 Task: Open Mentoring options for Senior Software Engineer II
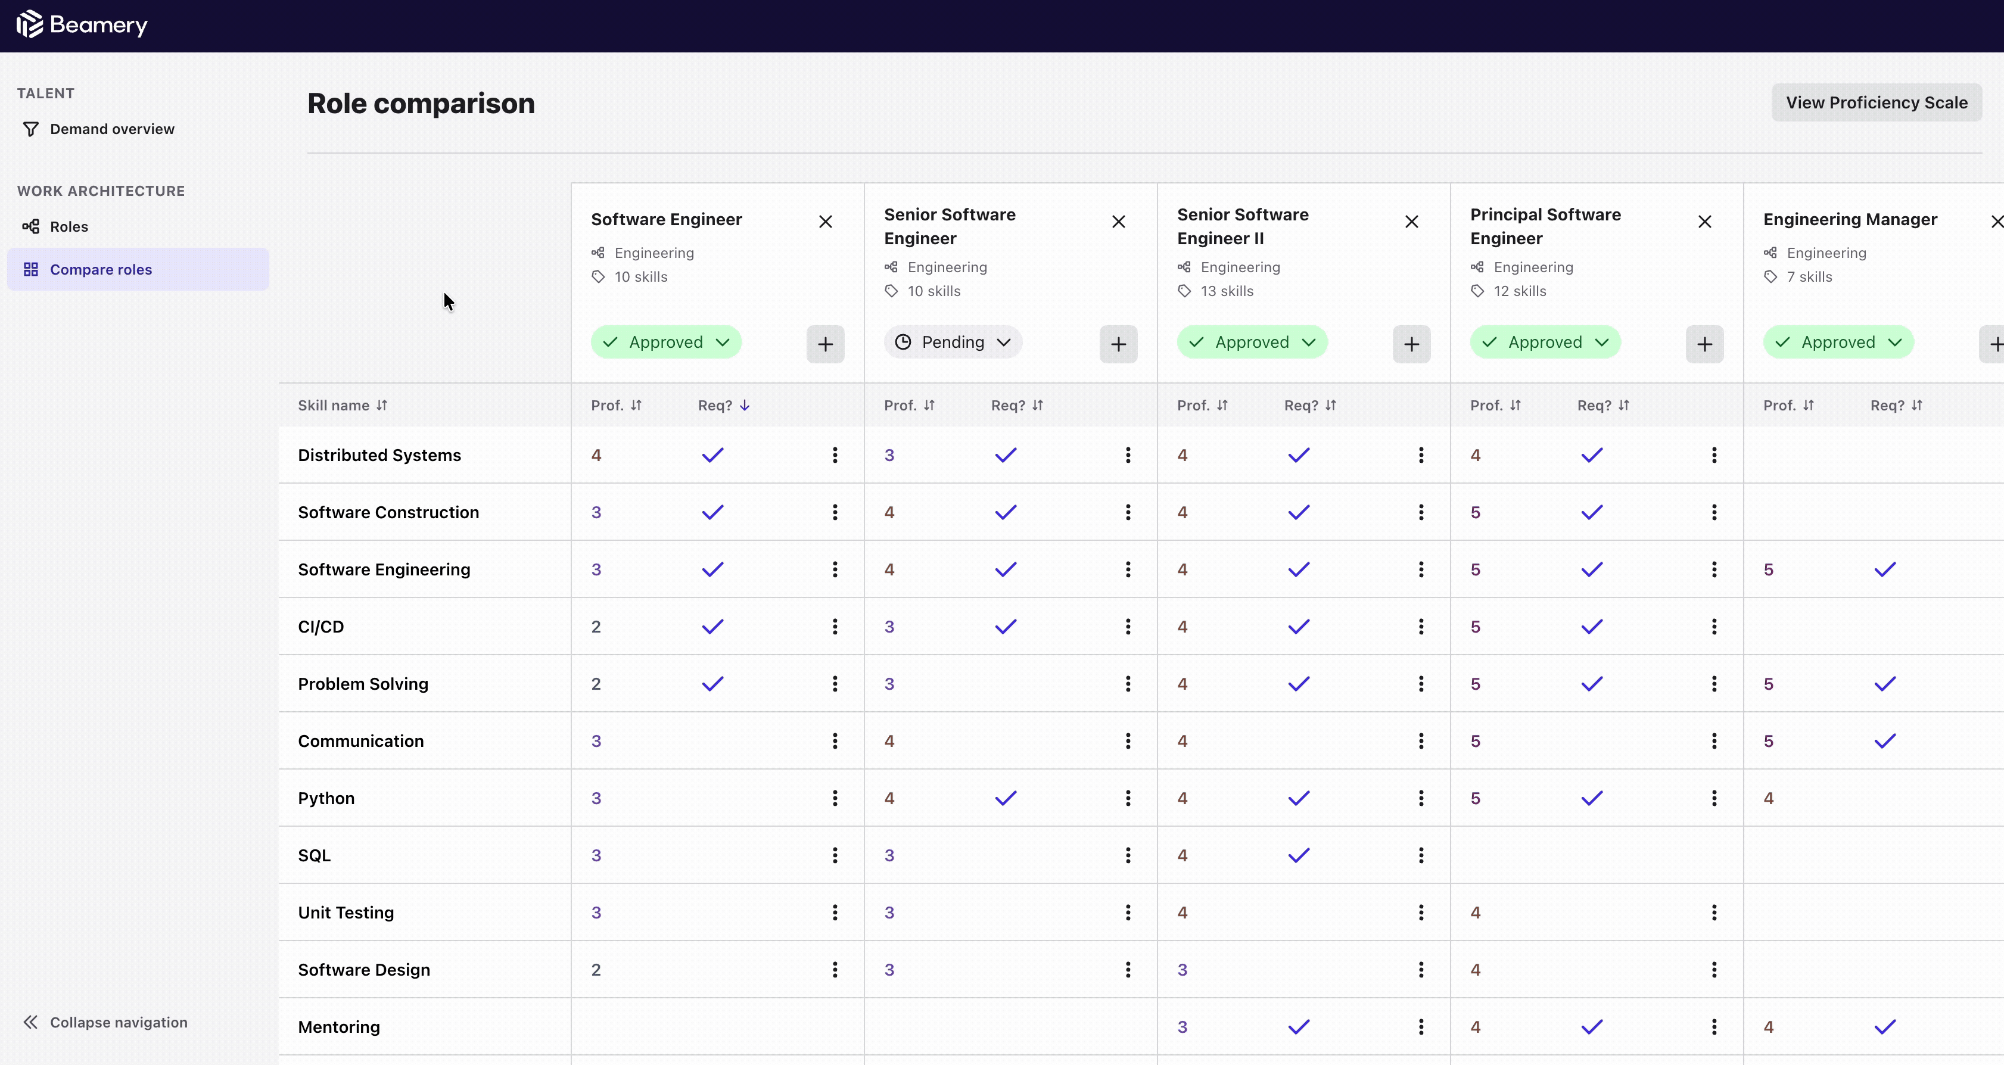[1421, 1027]
